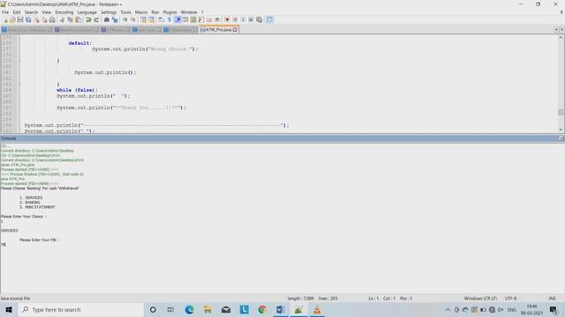
Task: Open Chrome from the taskbar
Action: pyautogui.click(x=262, y=309)
